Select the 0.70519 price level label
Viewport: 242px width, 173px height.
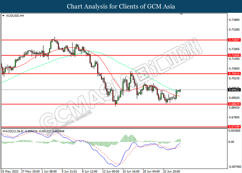point(234,74)
